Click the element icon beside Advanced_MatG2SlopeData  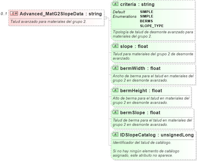pos(14,14)
